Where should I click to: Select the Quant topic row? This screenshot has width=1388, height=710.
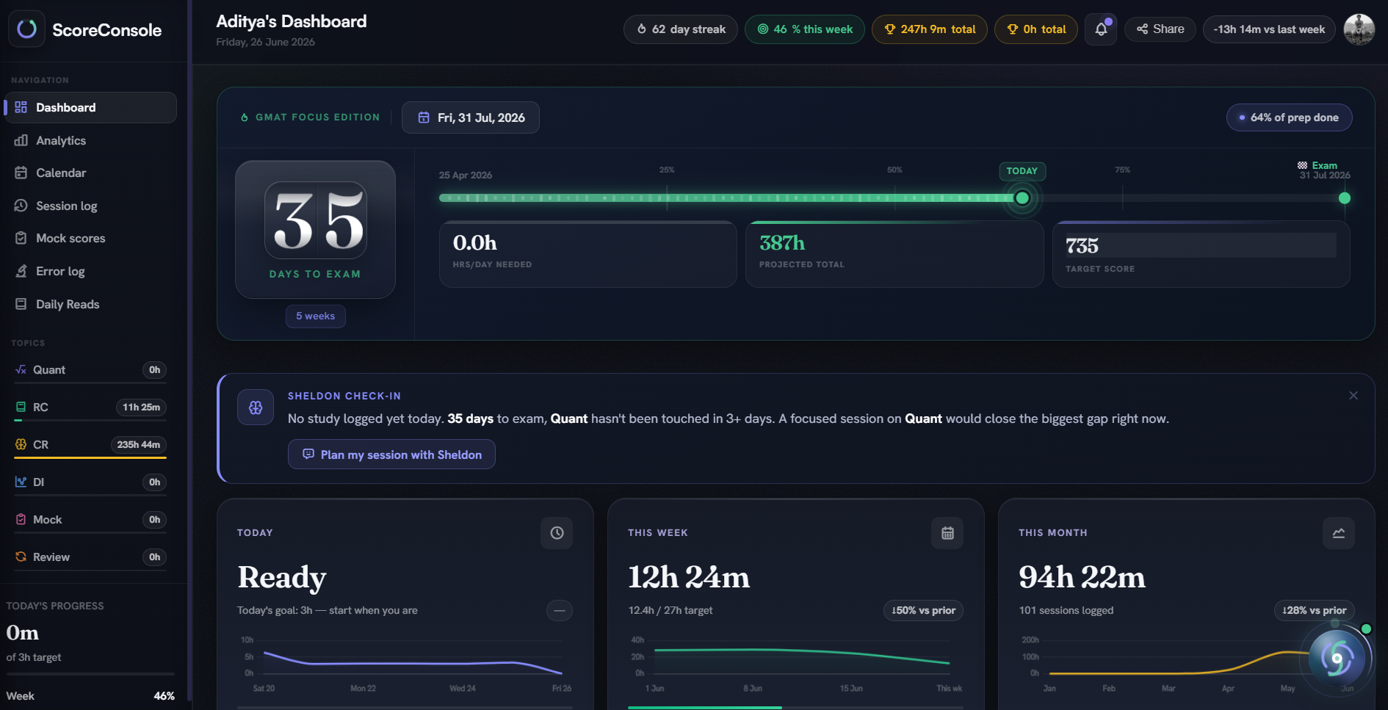pos(90,370)
